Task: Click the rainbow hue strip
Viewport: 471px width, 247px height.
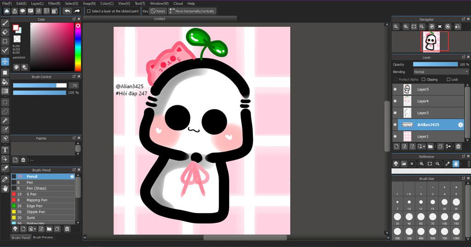Action: (78, 47)
